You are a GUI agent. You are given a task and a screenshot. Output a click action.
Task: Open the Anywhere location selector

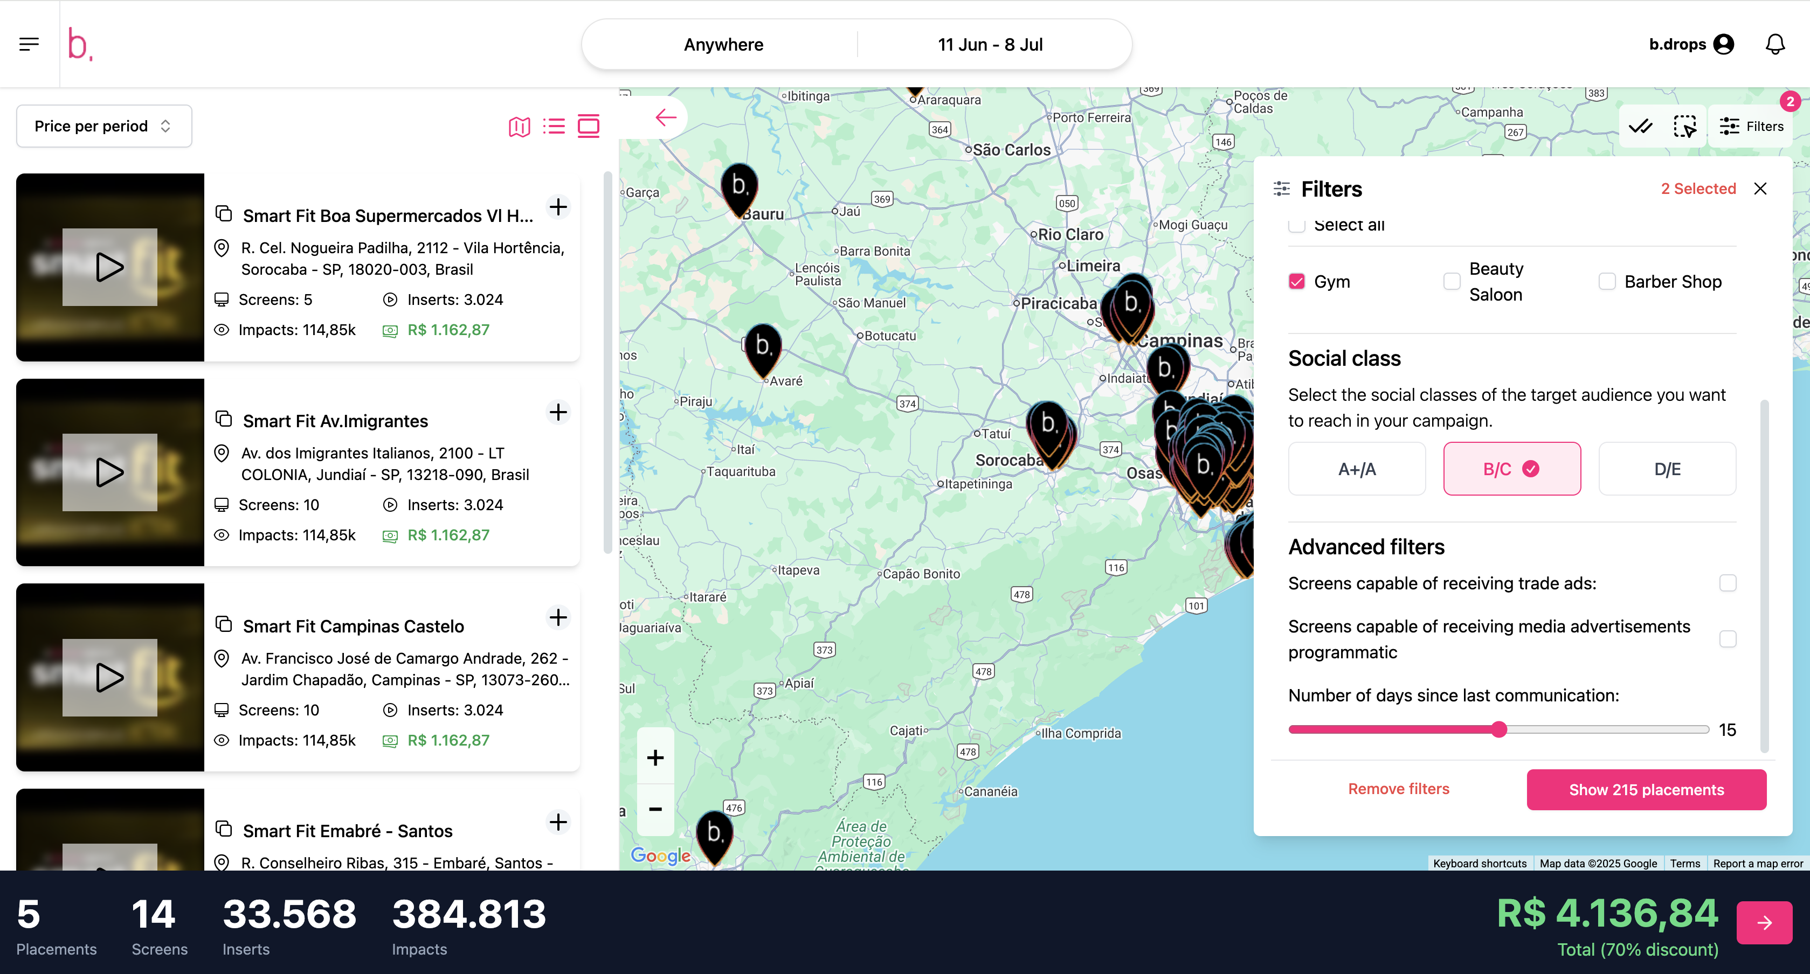pyautogui.click(x=723, y=44)
